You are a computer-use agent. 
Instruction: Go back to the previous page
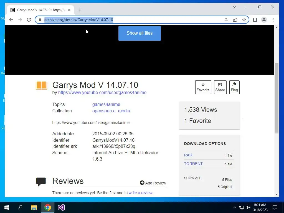[x=11, y=20]
